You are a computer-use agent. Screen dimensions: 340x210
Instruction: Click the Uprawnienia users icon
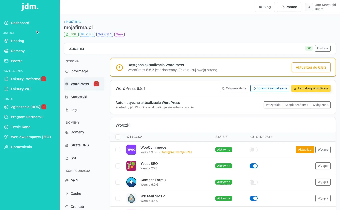(6, 147)
